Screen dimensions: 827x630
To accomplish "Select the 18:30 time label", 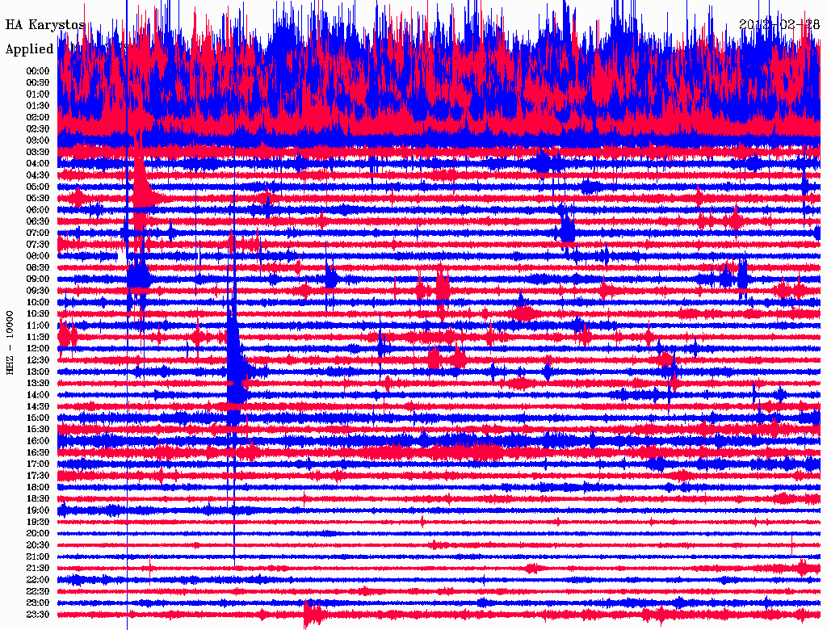I will 38,499.
